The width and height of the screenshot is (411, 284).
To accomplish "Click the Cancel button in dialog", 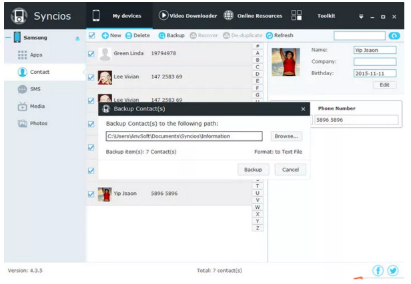I will click(x=290, y=170).
